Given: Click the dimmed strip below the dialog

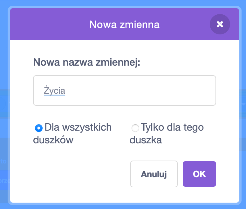Looking at the screenshot, I should (124, 207).
